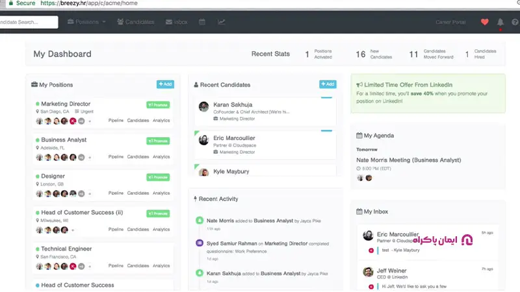The width and height of the screenshot is (520, 292).
Task: Open the reports chart icon in navbar
Action: [x=222, y=22]
